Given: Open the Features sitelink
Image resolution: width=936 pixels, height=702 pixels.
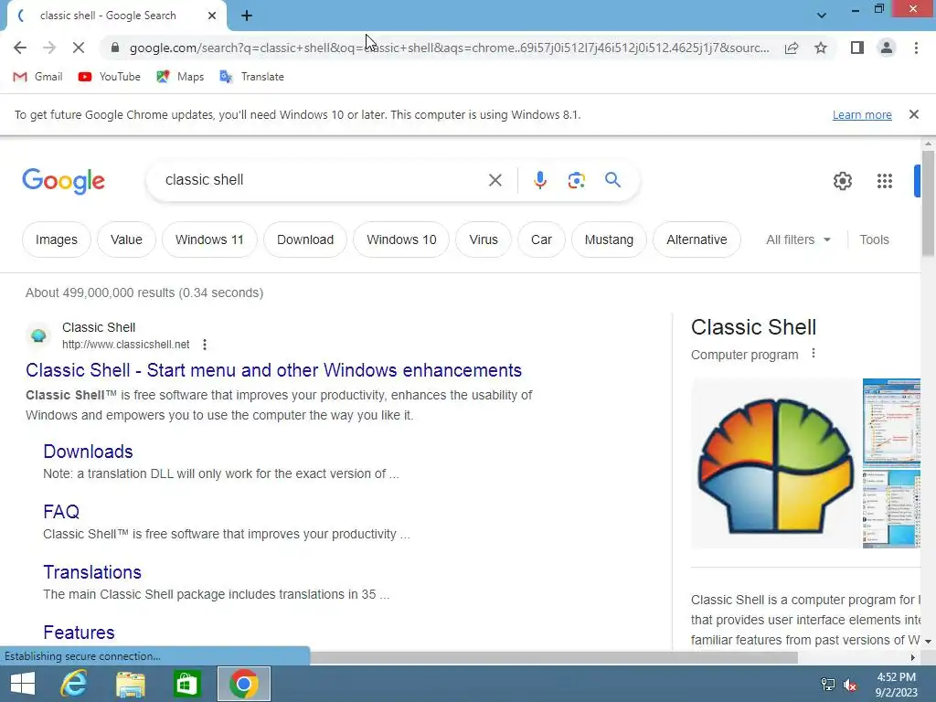Looking at the screenshot, I should [x=79, y=633].
